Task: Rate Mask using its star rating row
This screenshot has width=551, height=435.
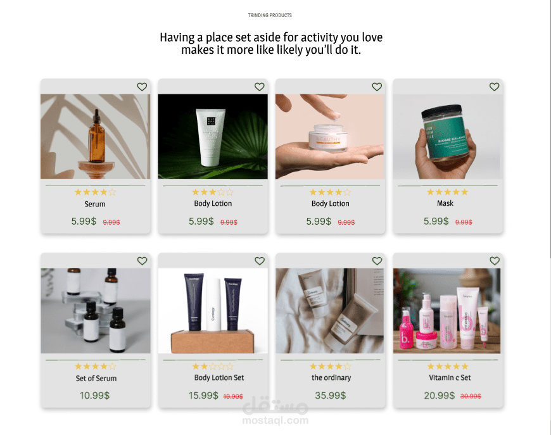Action: (447, 192)
